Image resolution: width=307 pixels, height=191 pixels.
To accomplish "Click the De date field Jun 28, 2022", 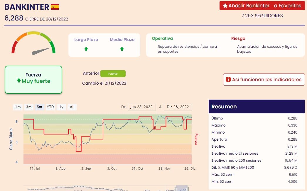I will point(142,107).
